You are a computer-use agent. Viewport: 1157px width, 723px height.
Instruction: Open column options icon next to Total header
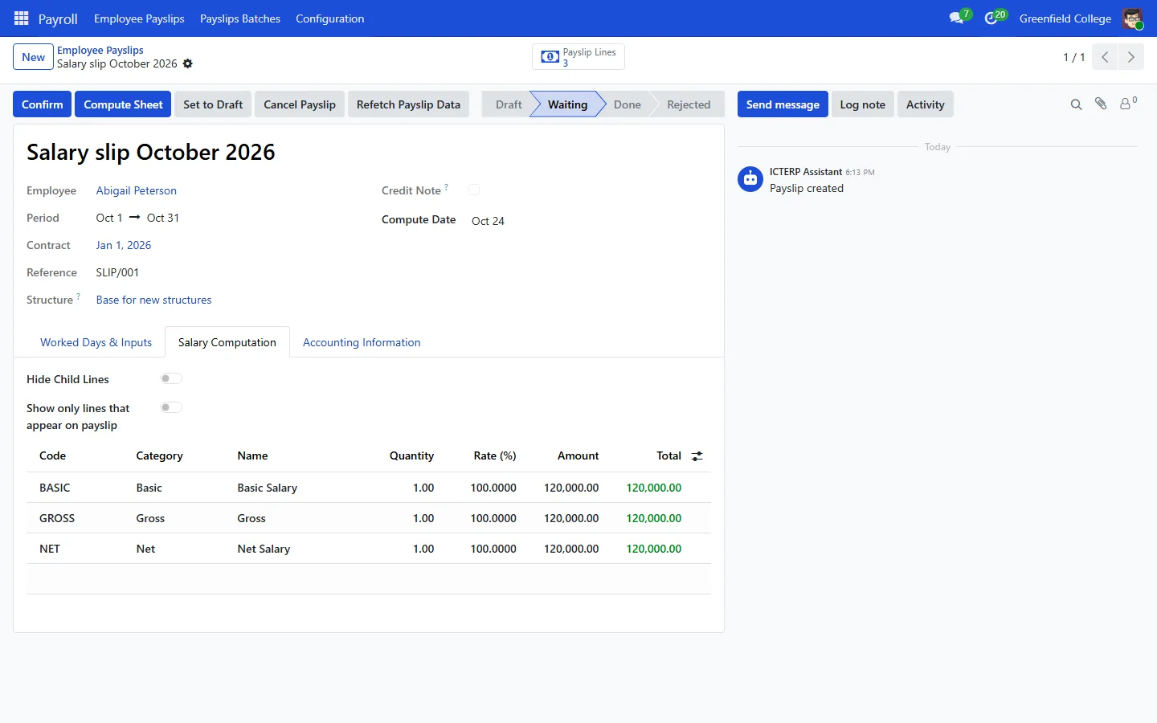(697, 456)
